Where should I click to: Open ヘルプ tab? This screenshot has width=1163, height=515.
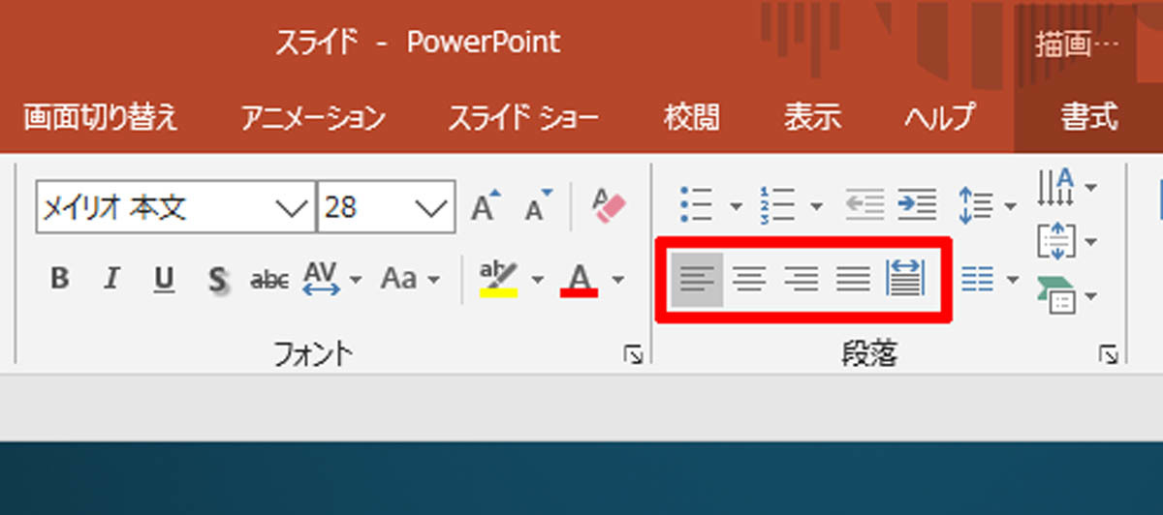[x=939, y=118]
